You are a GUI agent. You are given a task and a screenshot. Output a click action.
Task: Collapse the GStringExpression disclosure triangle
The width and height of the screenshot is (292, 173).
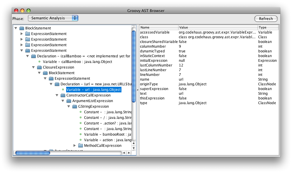click(69, 106)
